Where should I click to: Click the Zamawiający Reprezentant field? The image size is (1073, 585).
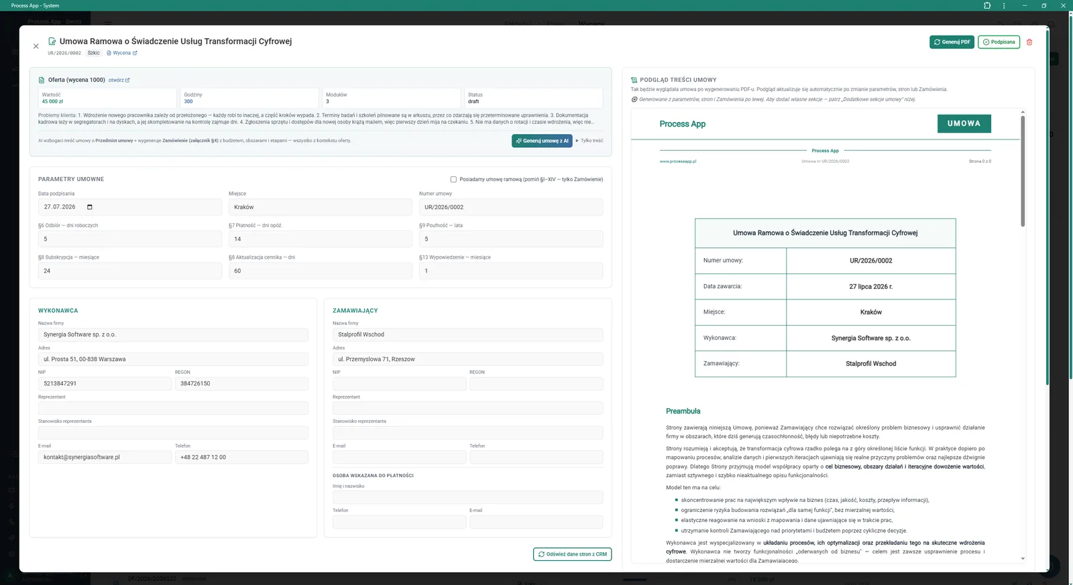(x=467, y=408)
